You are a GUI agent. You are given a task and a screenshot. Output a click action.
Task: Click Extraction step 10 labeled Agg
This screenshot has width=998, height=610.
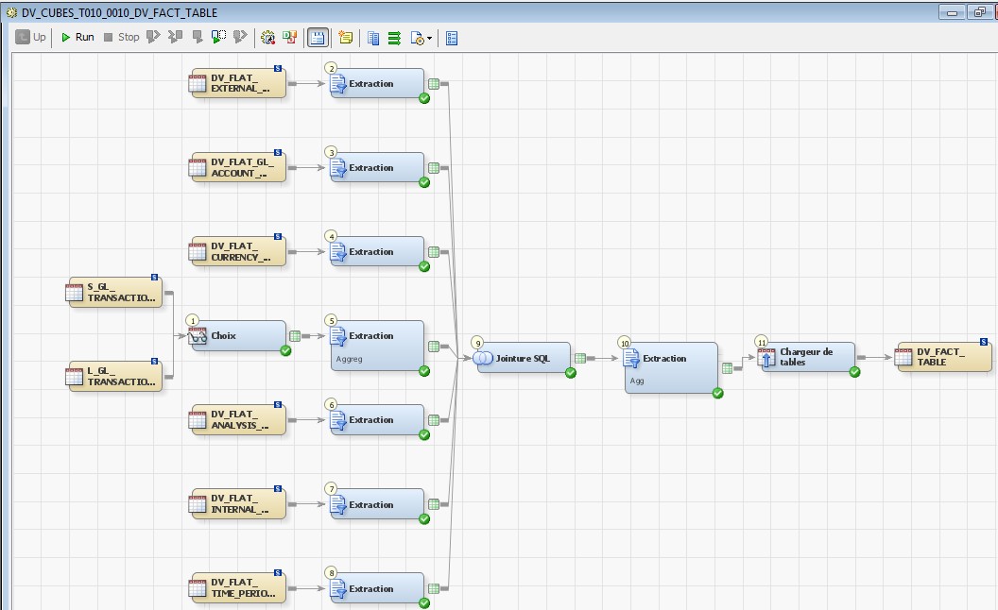[x=670, y=366]
